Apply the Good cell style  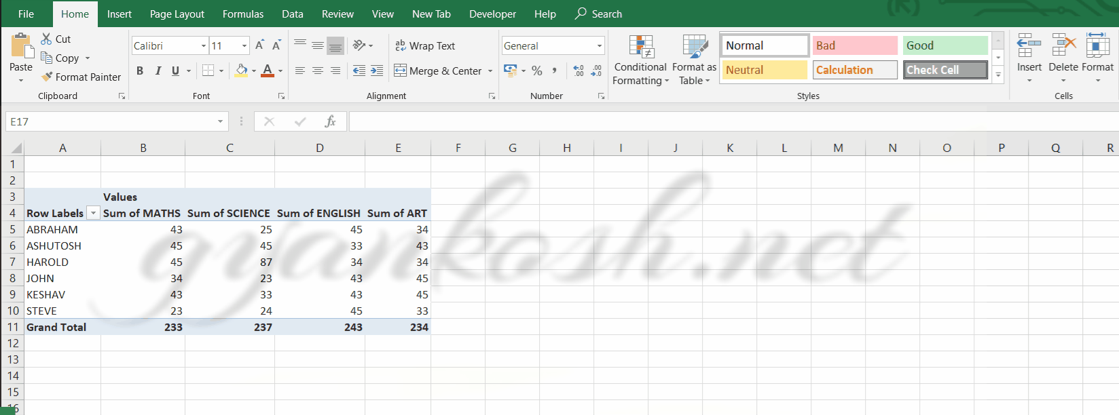point(945,45)
